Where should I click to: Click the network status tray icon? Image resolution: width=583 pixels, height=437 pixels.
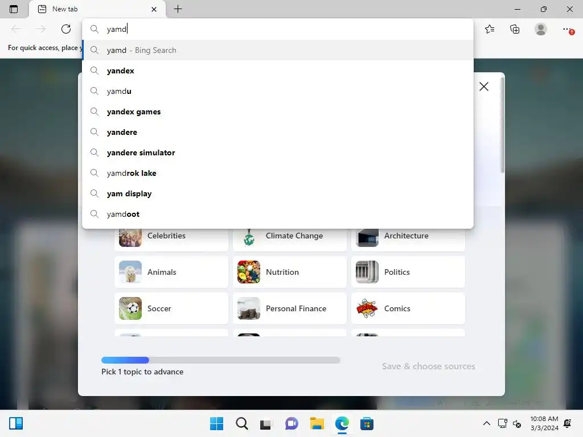click(502, 423)
